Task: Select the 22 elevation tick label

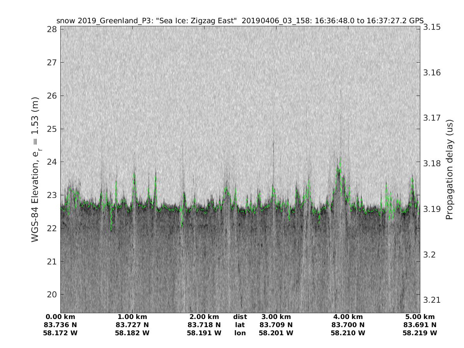Action: tap(53, 228)
